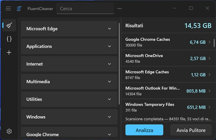Open Microsoft OneDrive result chevron
This screenshot has height=140, width=216.
tap(209, 58)
